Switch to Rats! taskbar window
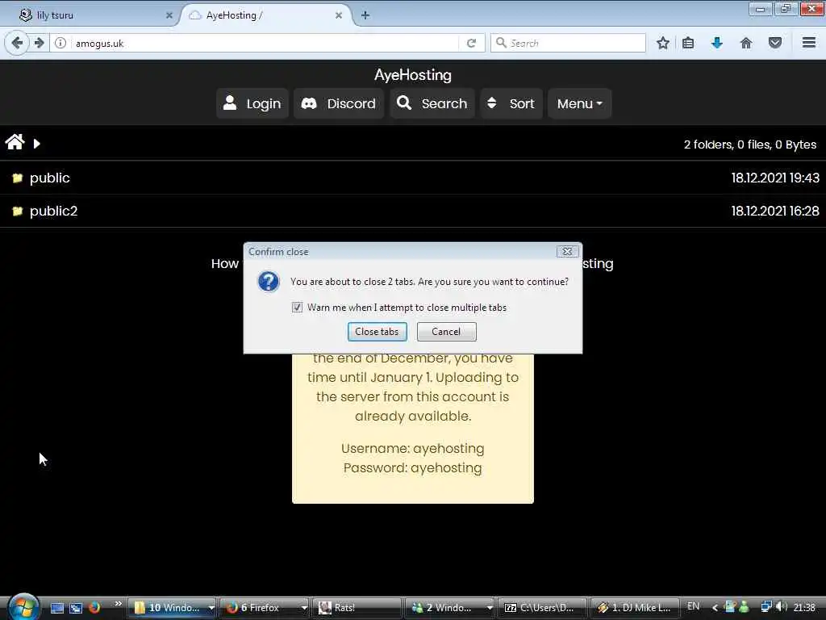Image resolution: width=826 pixels, height=620 pixels. click(x=357, y=608)
